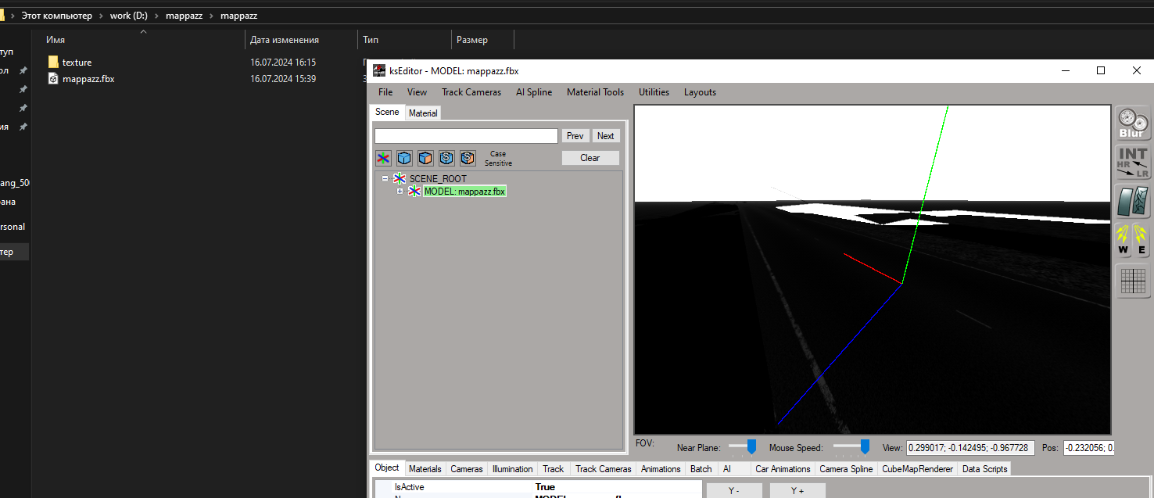1154x498 pixels.
Task: Open the Material Tools menu
Action: pos(596,92)
